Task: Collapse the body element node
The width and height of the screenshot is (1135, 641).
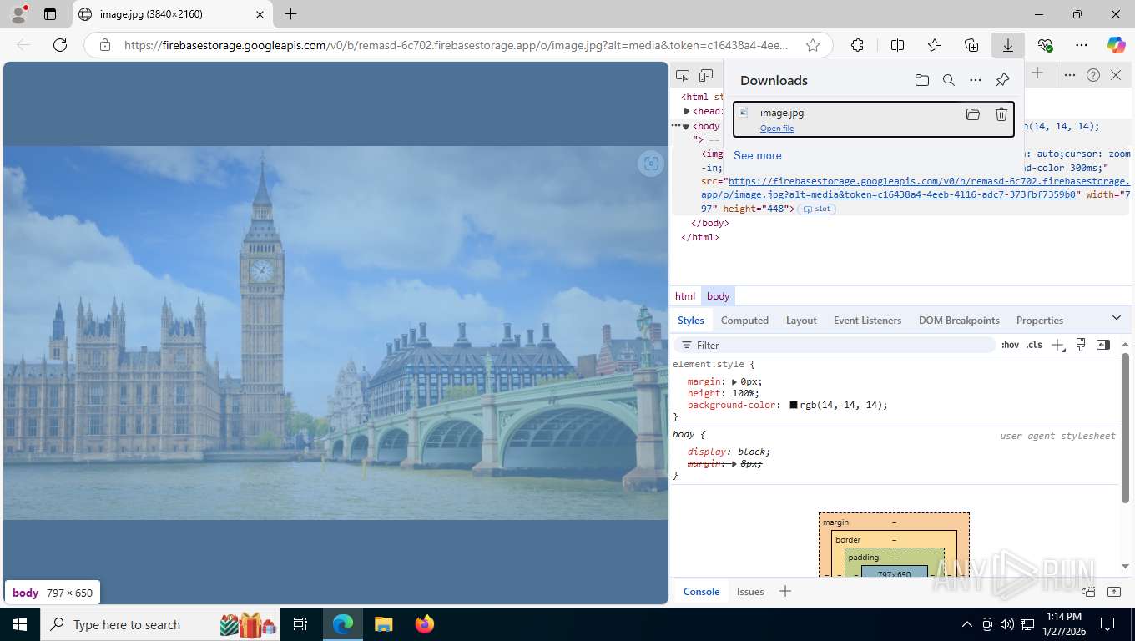Action: tap(686, 126)
